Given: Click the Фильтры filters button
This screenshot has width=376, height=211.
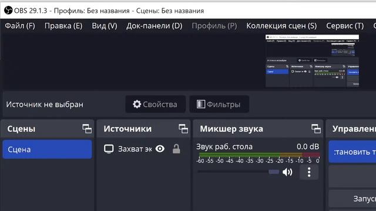Looking at the screenshot, I should [x=219, y=104].
